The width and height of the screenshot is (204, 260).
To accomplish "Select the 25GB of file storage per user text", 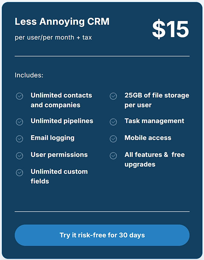I will coord(157,100).
